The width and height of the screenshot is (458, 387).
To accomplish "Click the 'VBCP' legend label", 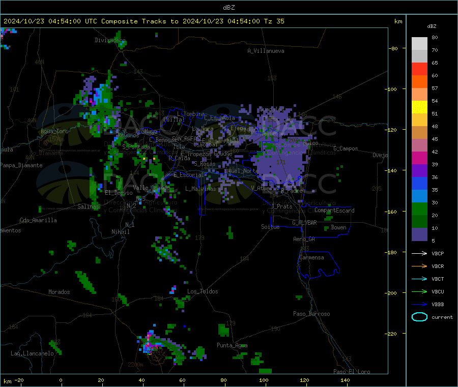I will coord(438,253).
